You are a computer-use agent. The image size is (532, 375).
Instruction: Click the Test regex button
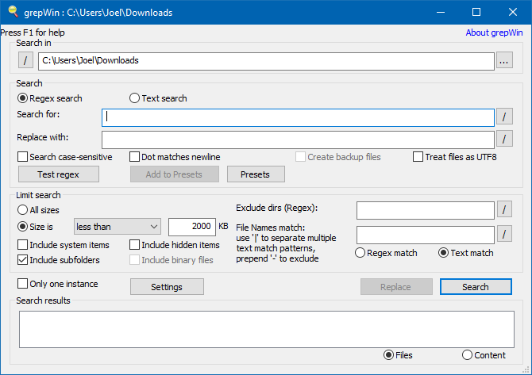(58, 174)
